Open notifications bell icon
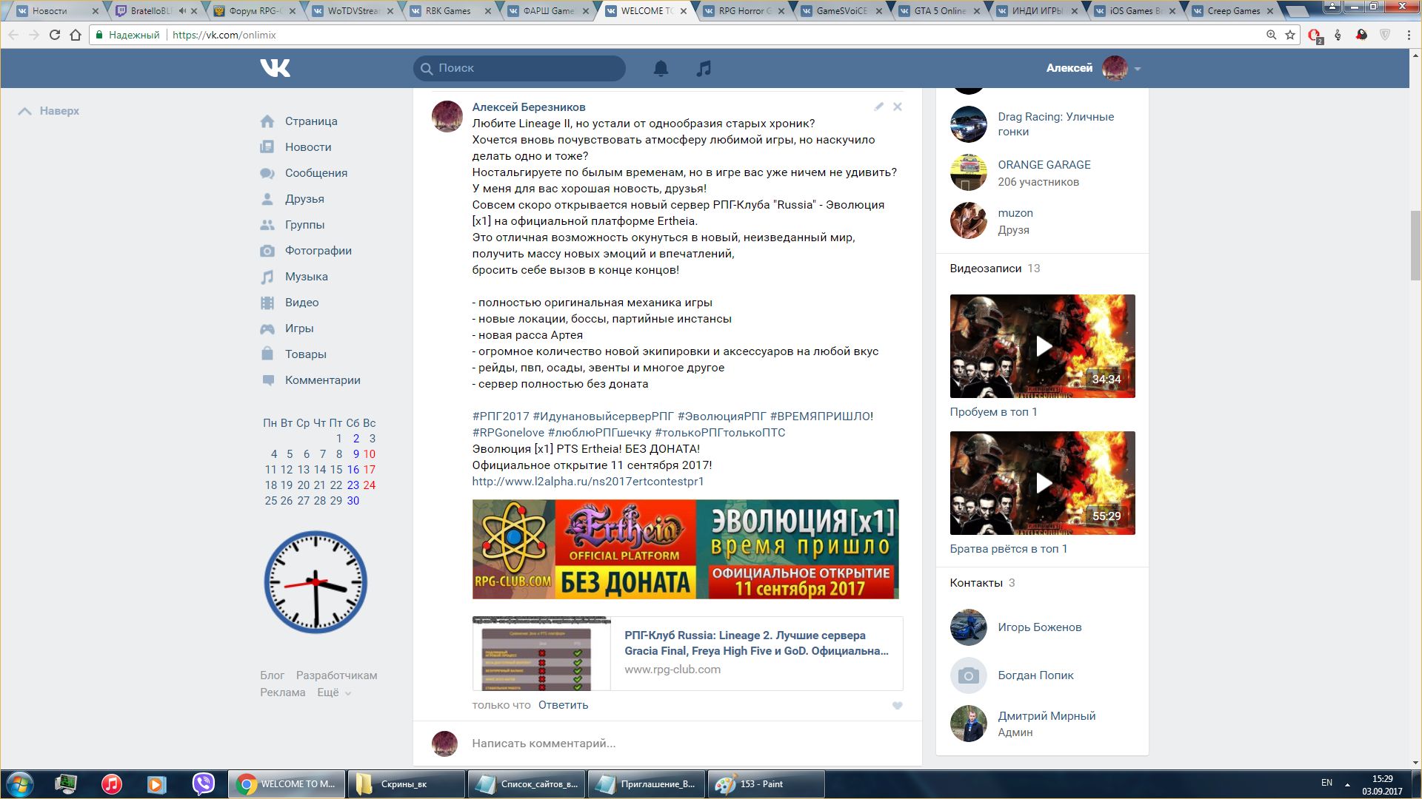This screenshot has width=1422, height=799. (x=661, y=68)
